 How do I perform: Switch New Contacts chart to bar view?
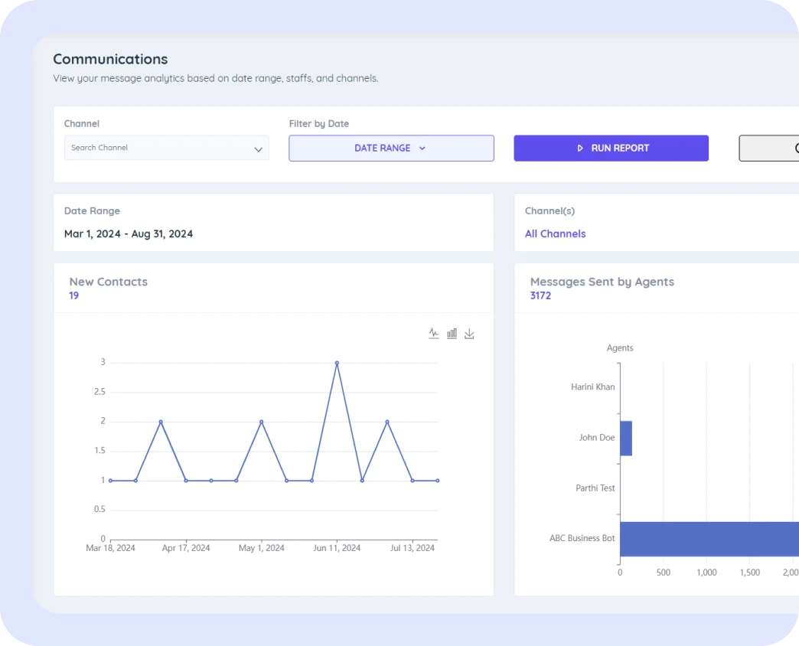452,334
